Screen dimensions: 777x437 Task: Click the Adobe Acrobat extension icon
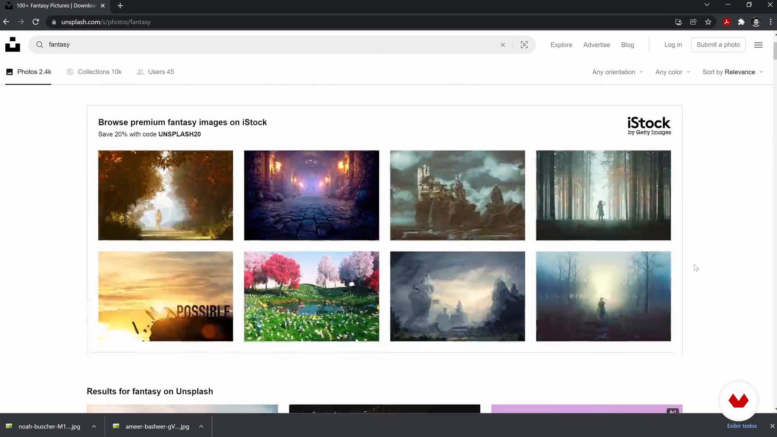click(x=727, y=22)
